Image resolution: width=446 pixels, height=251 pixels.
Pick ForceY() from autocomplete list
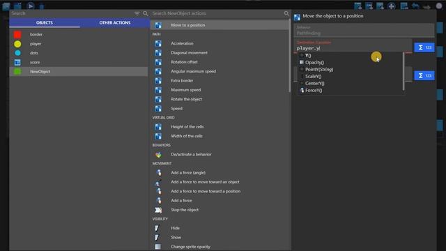(x=351, y=90)
